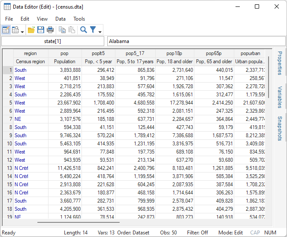Click Mode: Edit in the status bar

click(230, 233)
